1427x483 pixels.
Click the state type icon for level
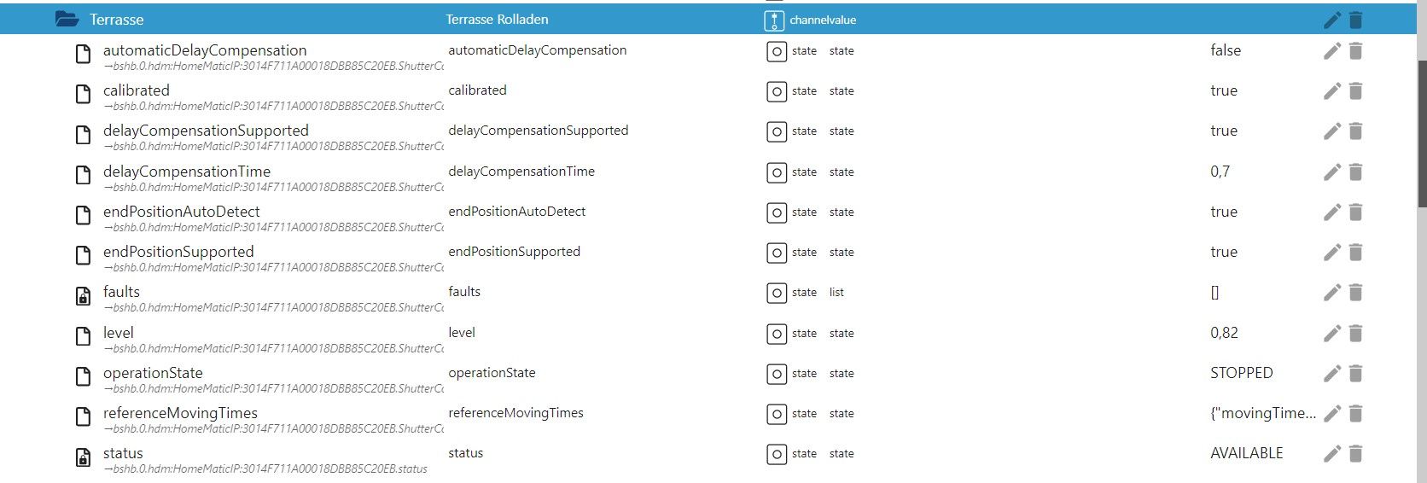(x=776, y=334)
